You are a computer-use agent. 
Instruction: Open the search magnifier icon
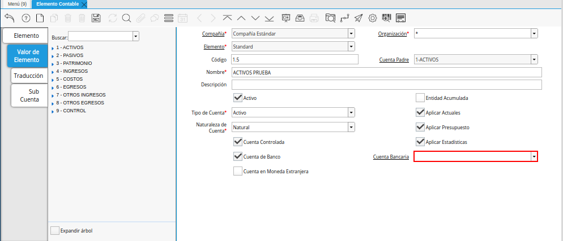point(126,18)
